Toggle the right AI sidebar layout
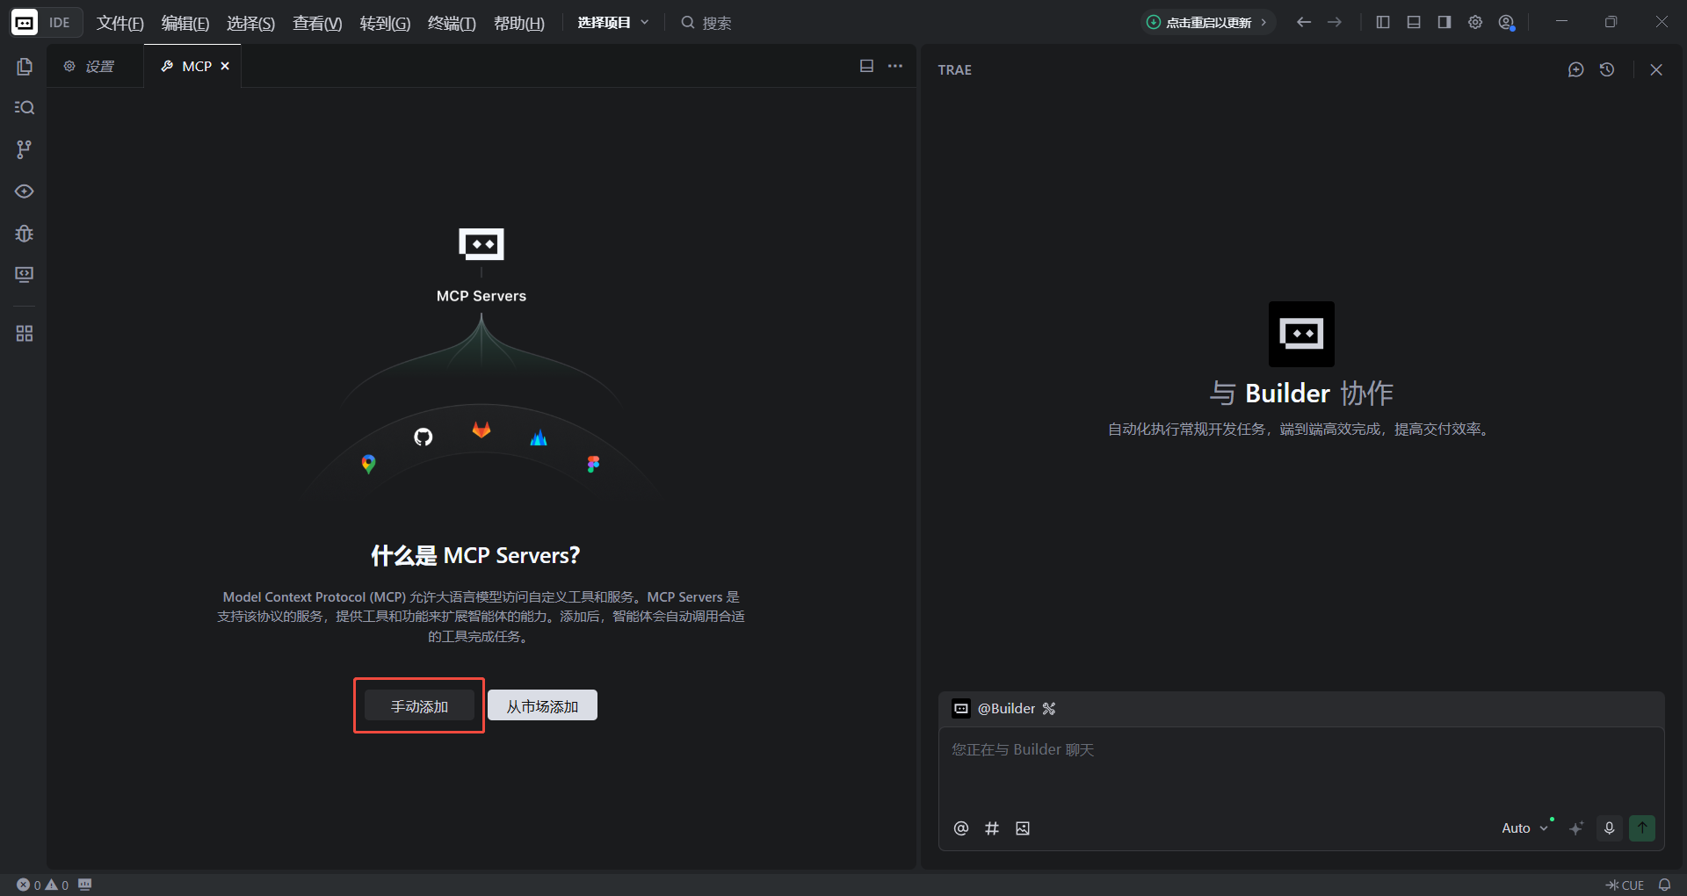This screenshot has width=1687, height=896. tap(1444, 22)
